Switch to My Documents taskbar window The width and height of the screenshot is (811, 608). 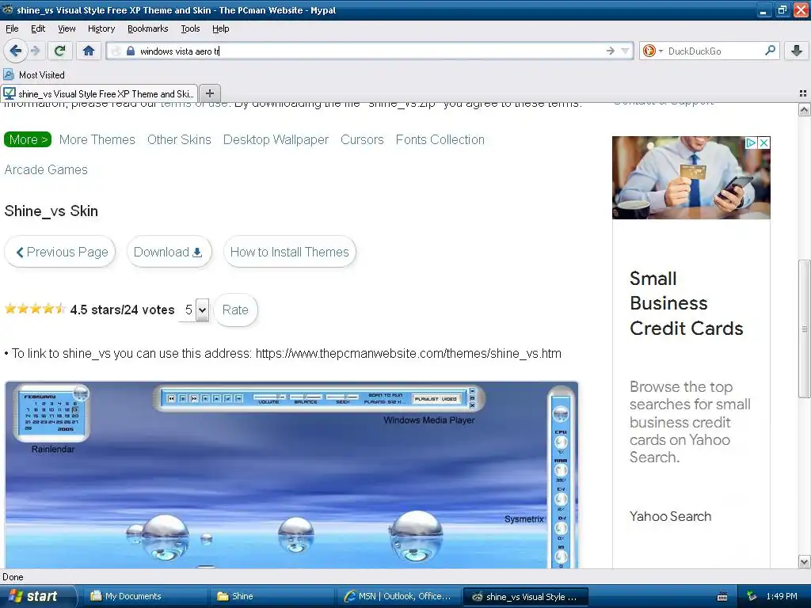point(145,596)
